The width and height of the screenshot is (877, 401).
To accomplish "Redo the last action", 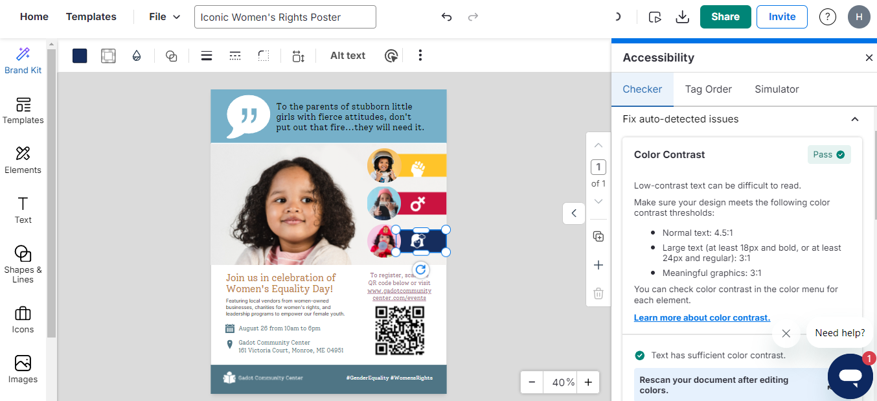I will 473,17.
